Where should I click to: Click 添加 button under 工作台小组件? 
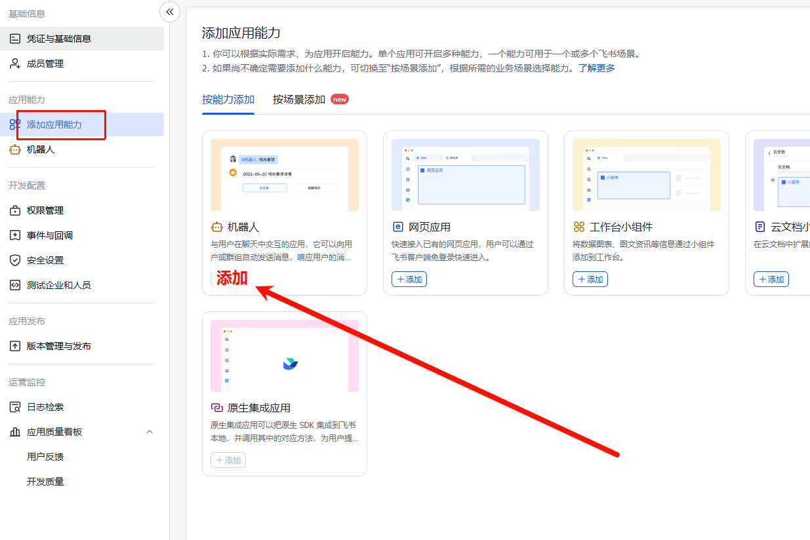pyautogui.click(x=590, y=279)
